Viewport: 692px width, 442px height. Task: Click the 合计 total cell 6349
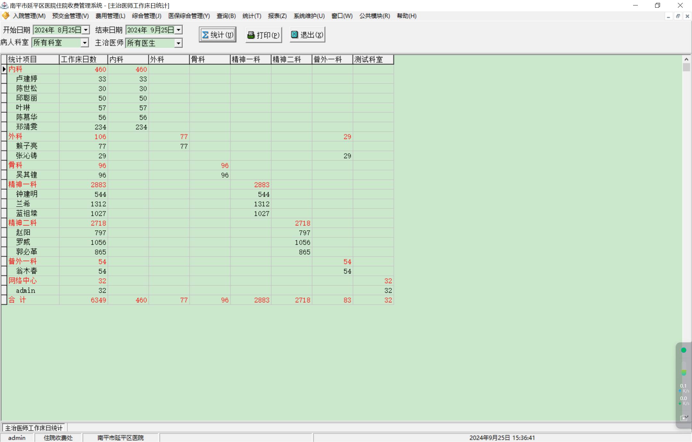(98, 300)
